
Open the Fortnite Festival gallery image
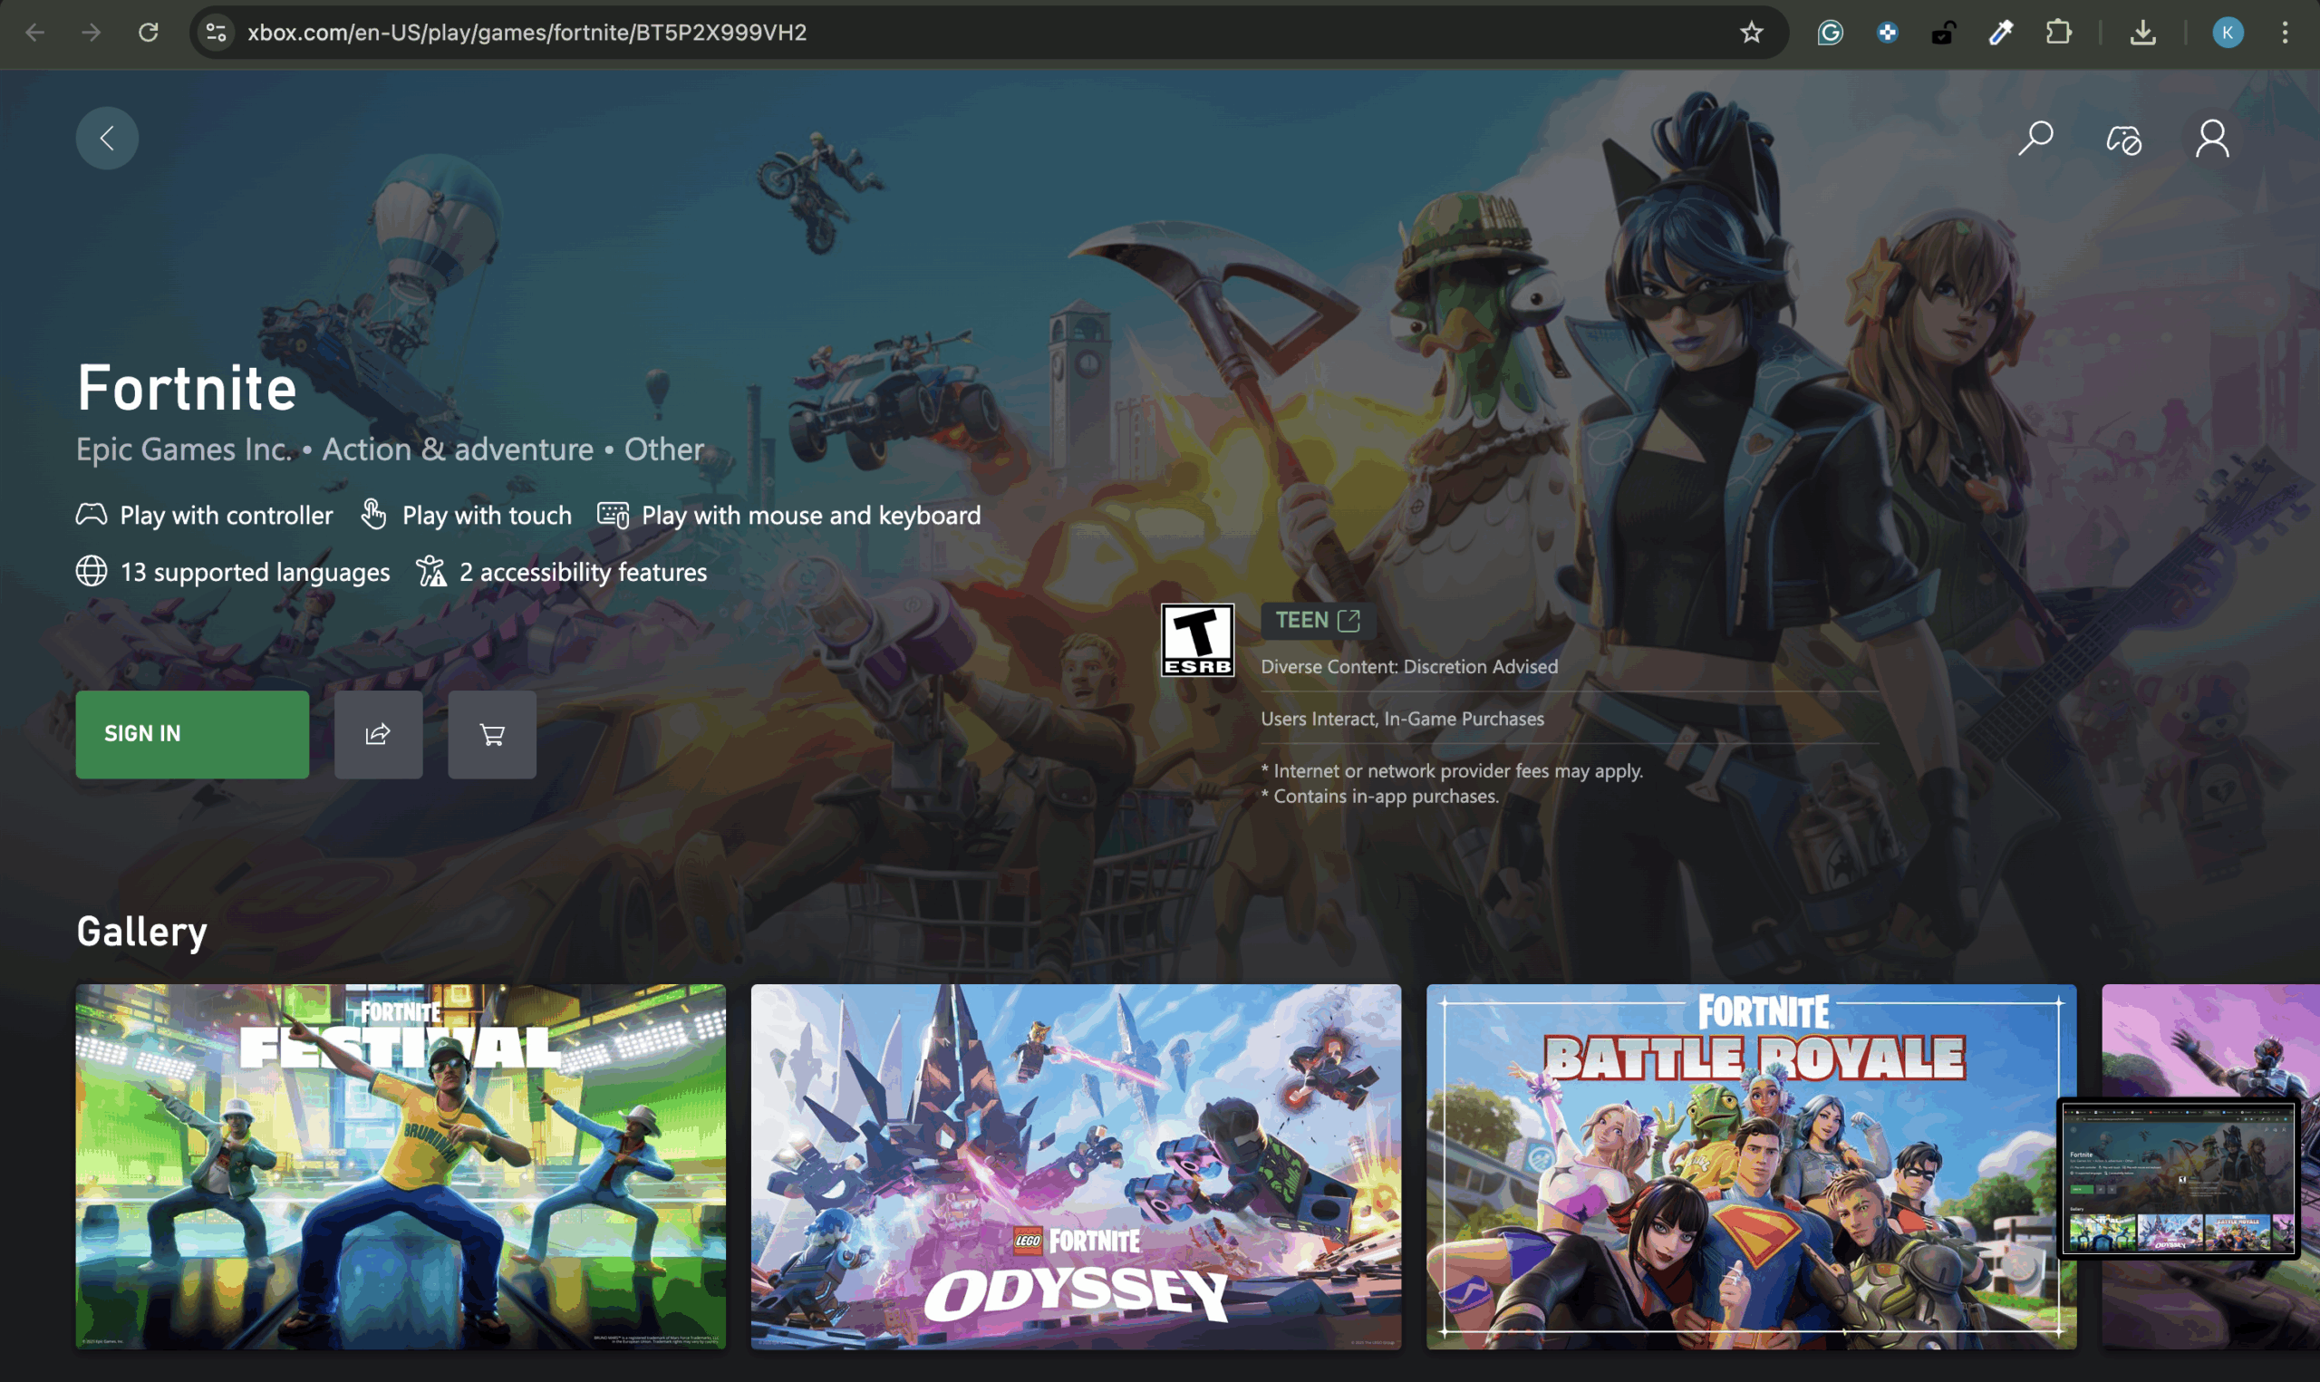point(401,1166)
